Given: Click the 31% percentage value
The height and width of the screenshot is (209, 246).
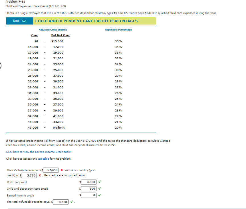Looking at the screenshot, I should (118, 64).
